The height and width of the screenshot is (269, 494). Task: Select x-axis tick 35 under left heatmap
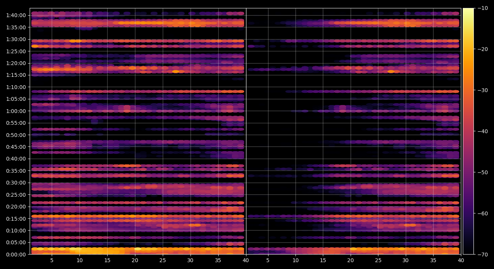[218, 261]
